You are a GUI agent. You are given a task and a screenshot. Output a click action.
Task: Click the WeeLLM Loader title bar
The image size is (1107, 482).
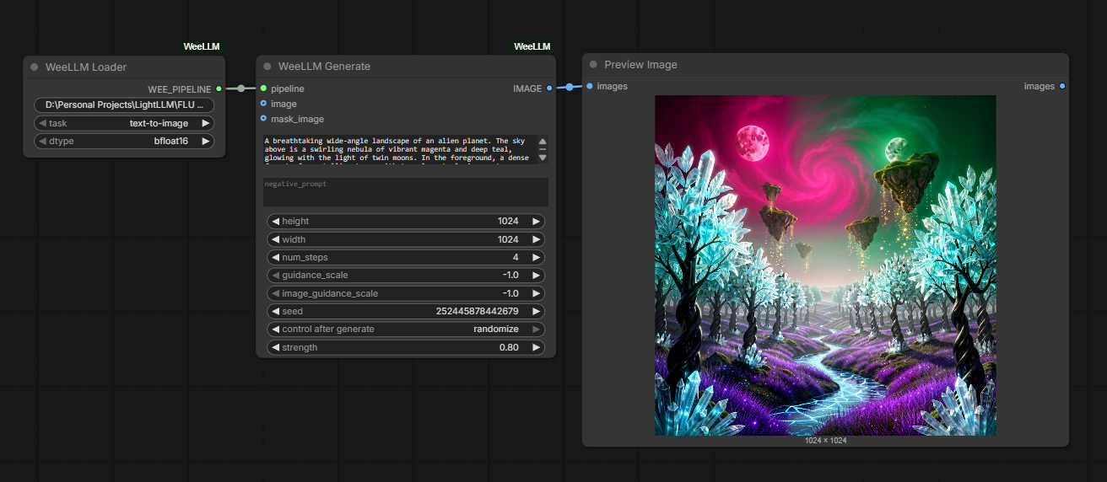[x=124, y=67]
